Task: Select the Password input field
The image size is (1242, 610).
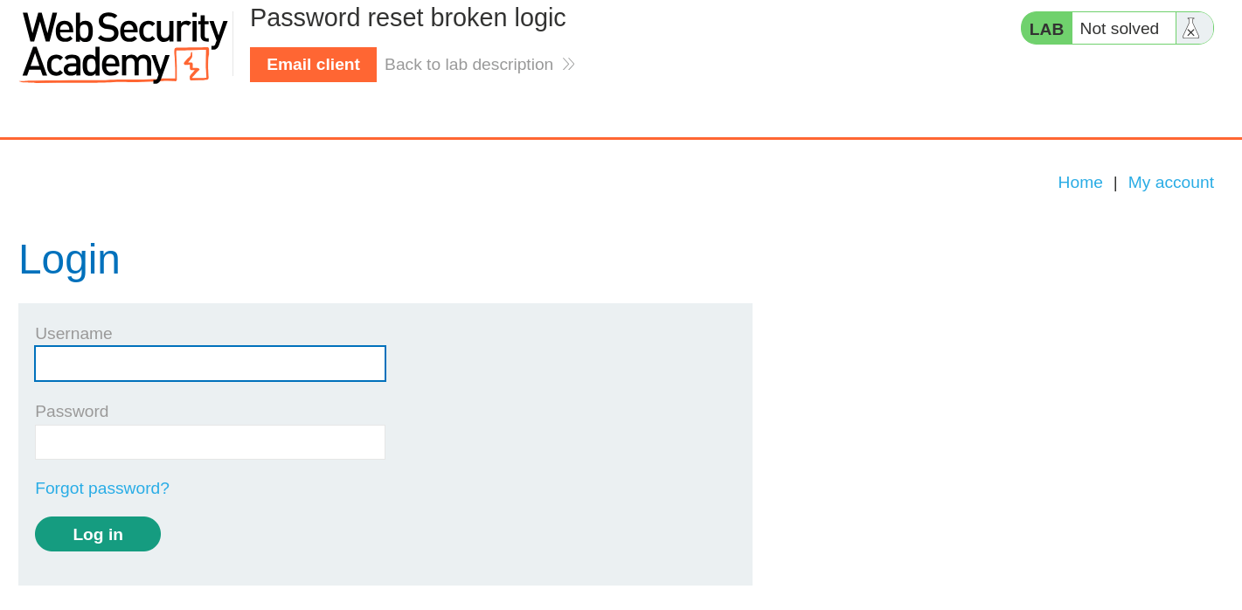Action: pyautogui.click(x=210, y=442)
